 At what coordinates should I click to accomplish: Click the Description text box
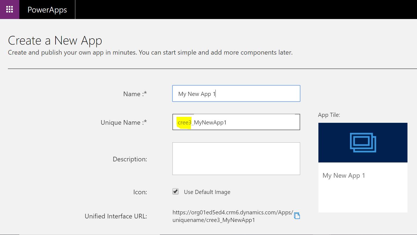point(236,159)
